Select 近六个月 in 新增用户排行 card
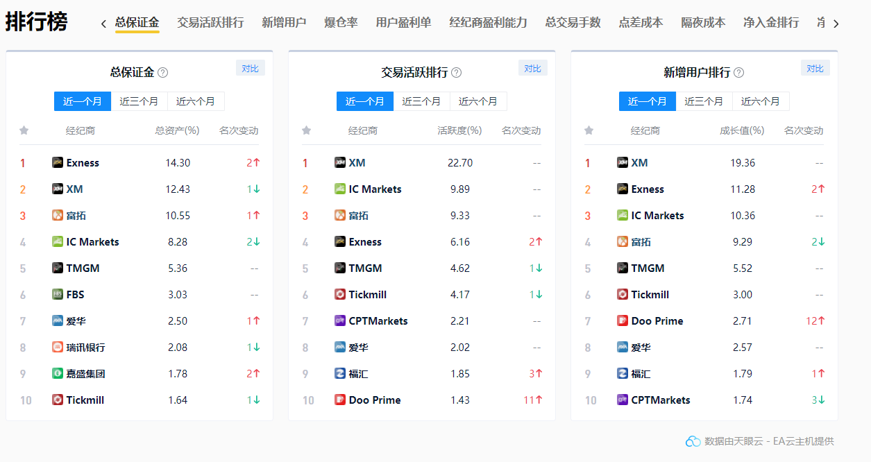Screen dimensions: 871x462 [x=761, y=101]
